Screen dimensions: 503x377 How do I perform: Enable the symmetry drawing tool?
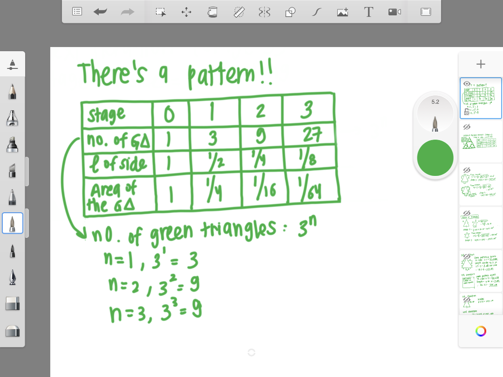[x=265, y=12]
